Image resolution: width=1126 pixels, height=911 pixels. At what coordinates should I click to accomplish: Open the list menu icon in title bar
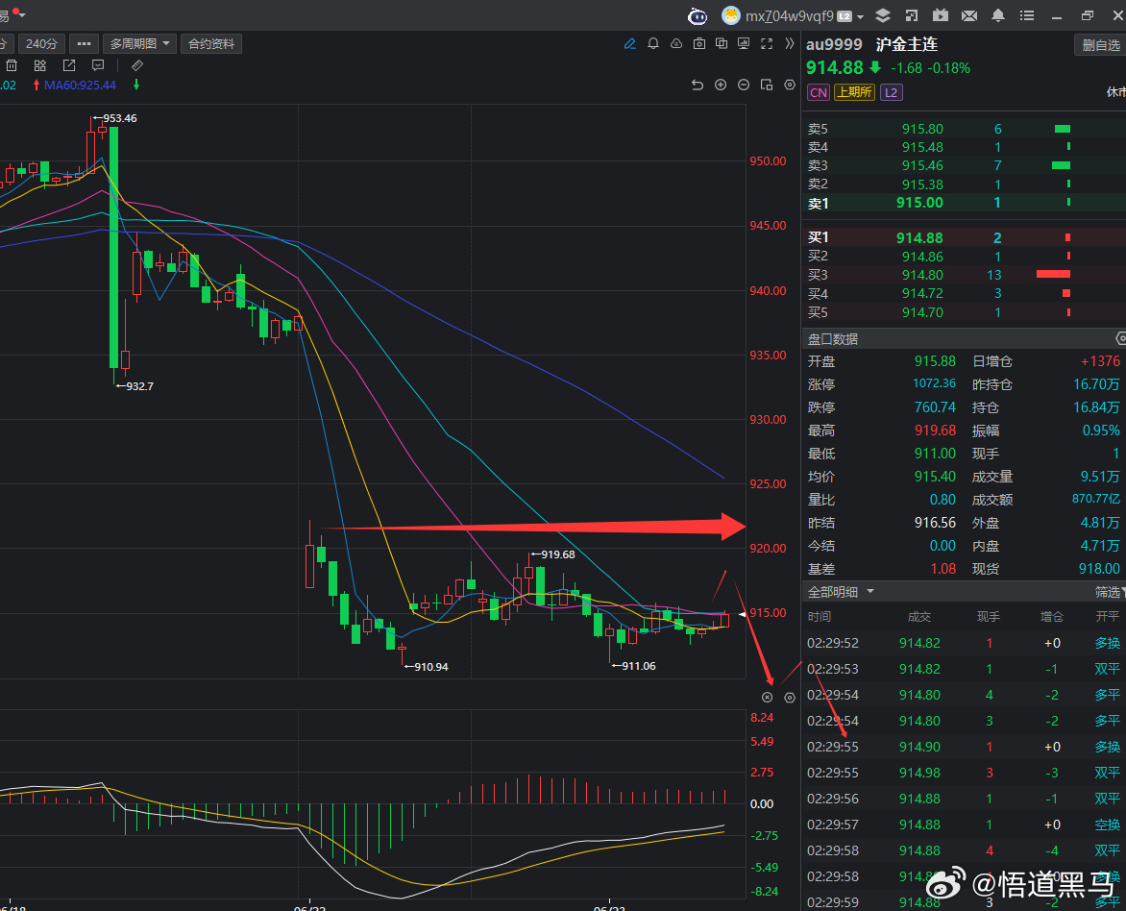[1027, 15]
